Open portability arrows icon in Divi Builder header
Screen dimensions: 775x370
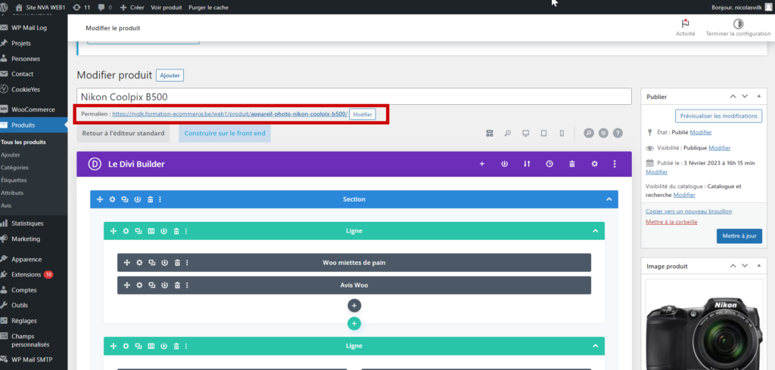point(527,164)
